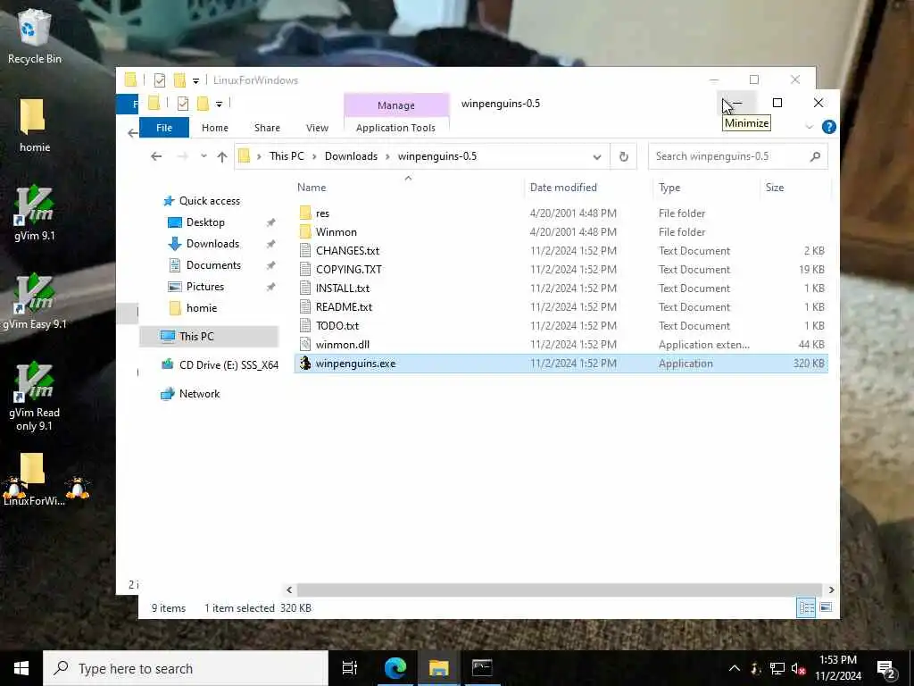The width and height of the screenshot is (914, 686).
Task: Click the New folder icon in winpenguins quick access toolbar
Action: 203,104
